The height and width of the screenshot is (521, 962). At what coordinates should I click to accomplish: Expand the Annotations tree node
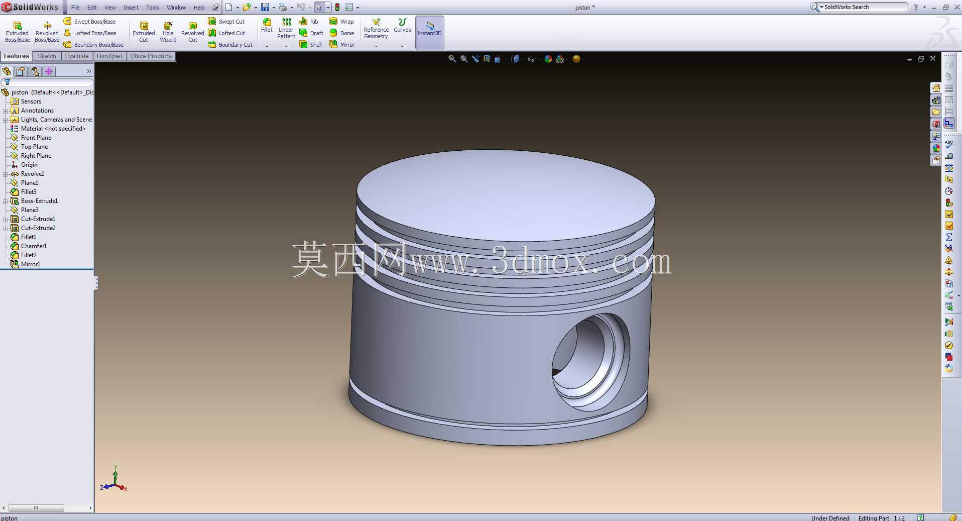point(5,111)
